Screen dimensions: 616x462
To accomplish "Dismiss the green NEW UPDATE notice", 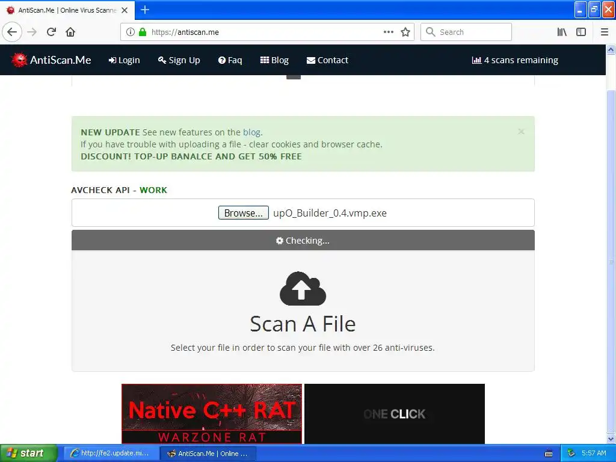I will point(521,132).
